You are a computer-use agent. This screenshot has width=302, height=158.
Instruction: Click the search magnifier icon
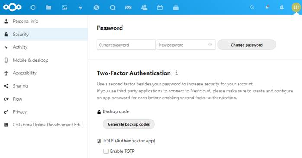[x=252, y=7]
